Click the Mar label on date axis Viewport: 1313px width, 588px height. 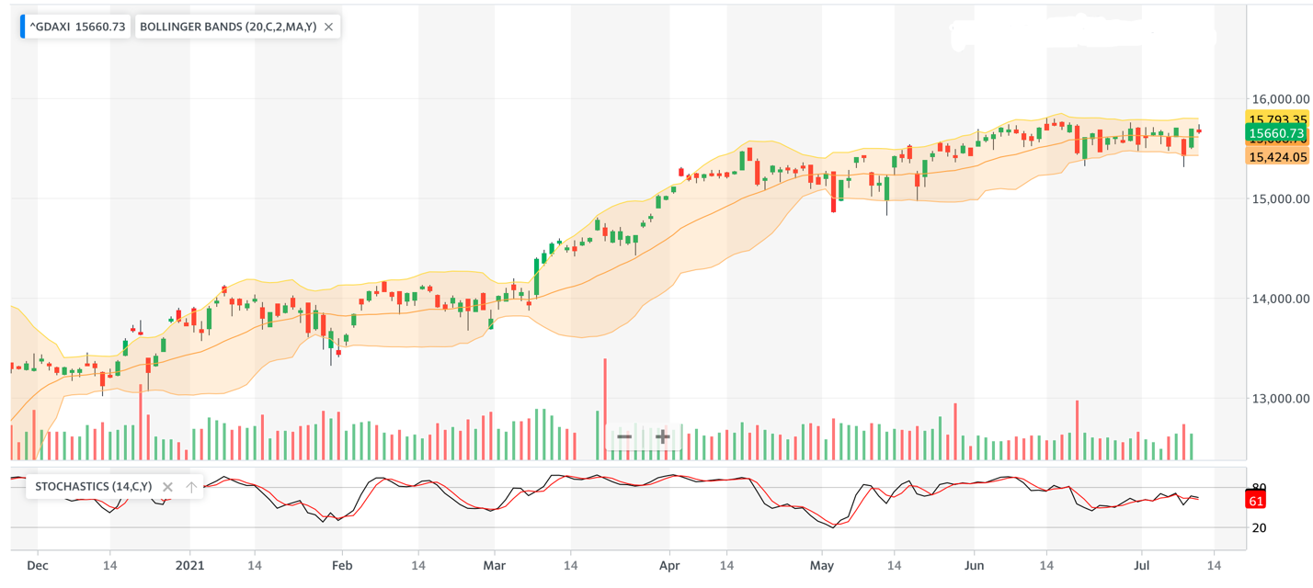tap(495, 566)
